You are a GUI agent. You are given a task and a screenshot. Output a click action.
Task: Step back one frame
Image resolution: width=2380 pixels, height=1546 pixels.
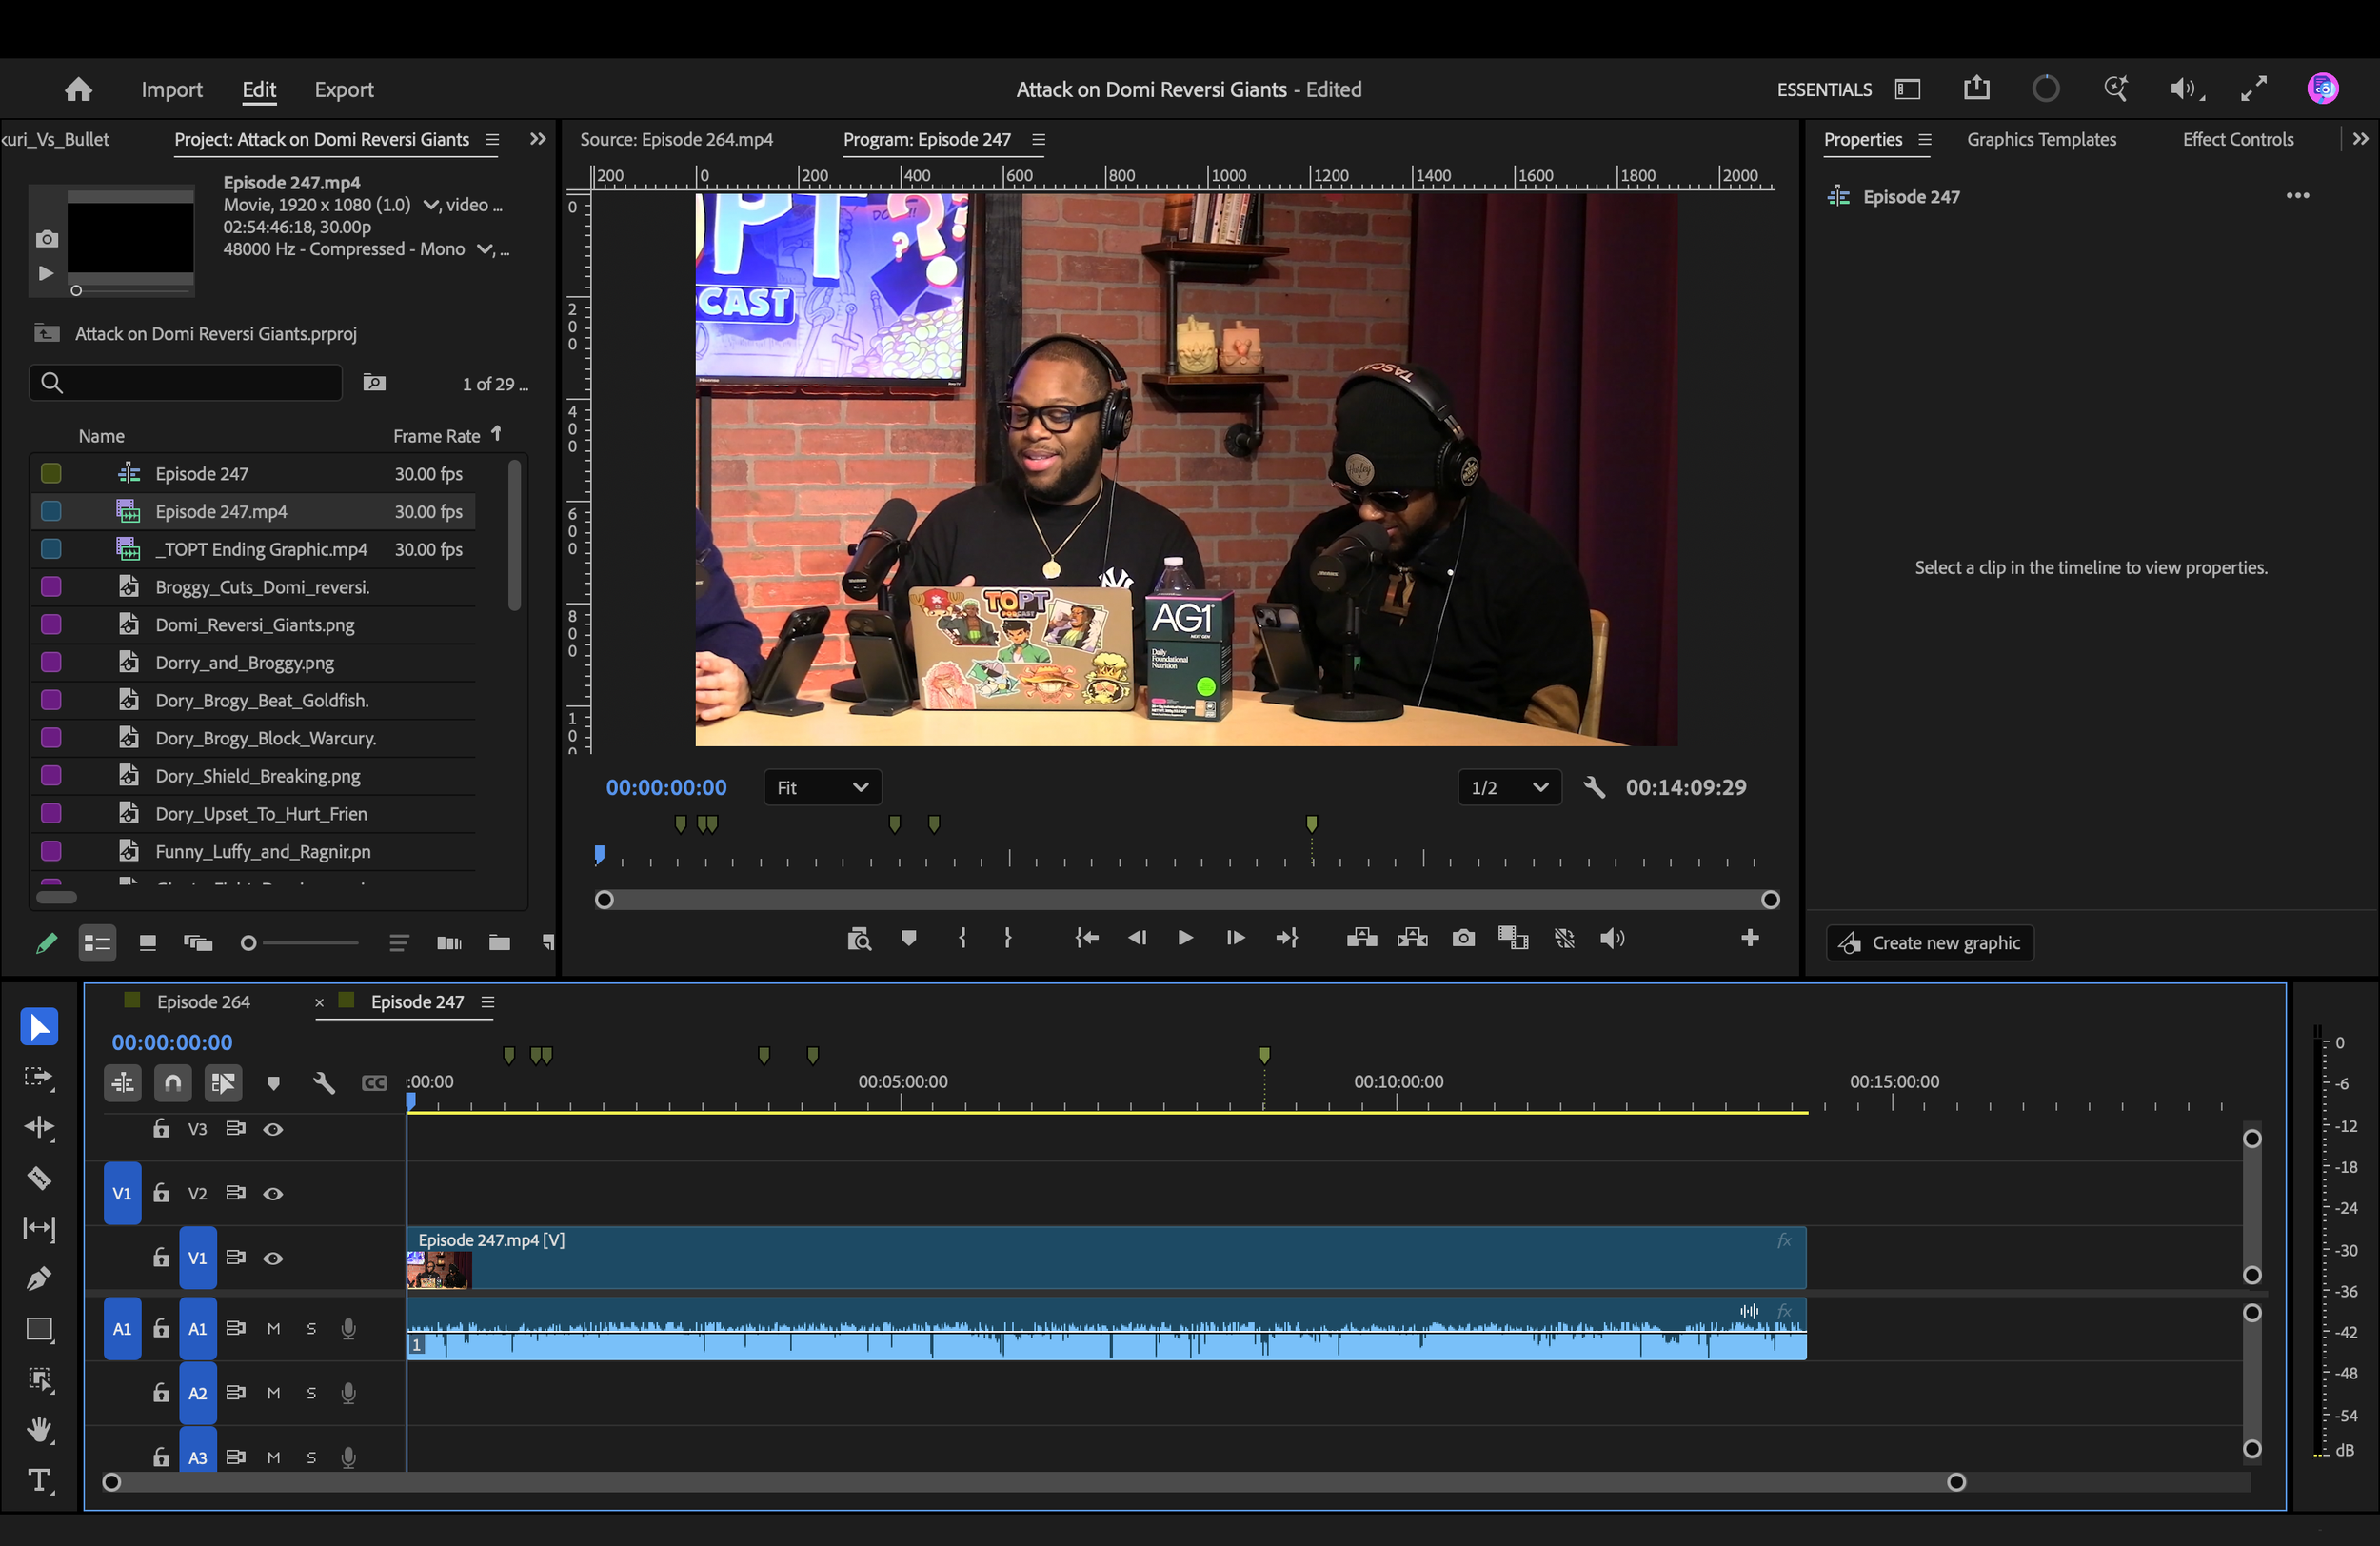[x=1137, y=938]
